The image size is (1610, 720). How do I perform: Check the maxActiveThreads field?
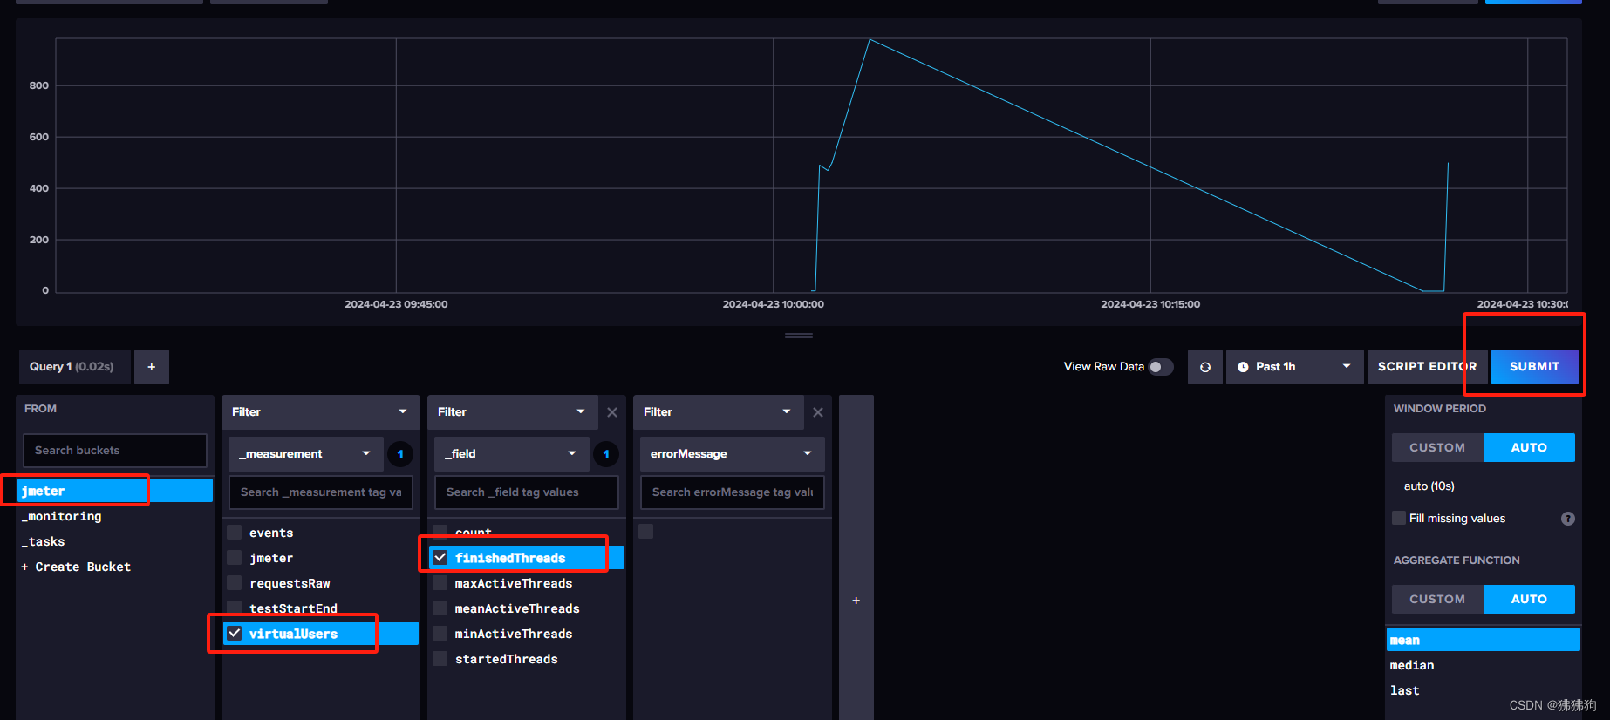coord(440,583)
